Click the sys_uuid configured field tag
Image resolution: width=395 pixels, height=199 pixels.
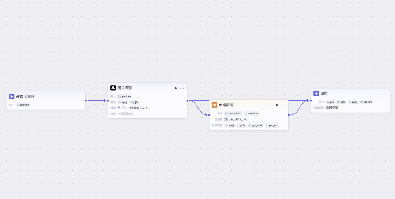click(255, 125)
